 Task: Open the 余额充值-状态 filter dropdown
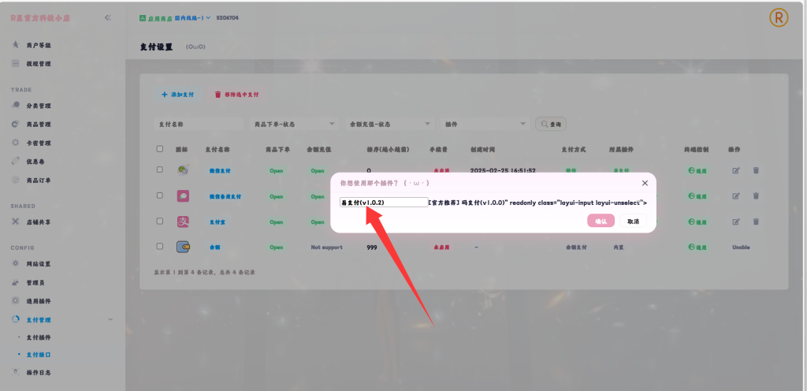389,124
